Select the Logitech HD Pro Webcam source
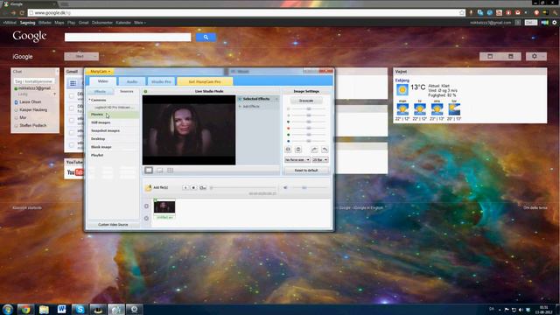The height and width of the screenshot is (315, 560). point(114,107)
